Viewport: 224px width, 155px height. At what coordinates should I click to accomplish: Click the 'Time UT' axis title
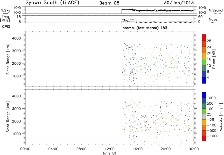[109, 153]
